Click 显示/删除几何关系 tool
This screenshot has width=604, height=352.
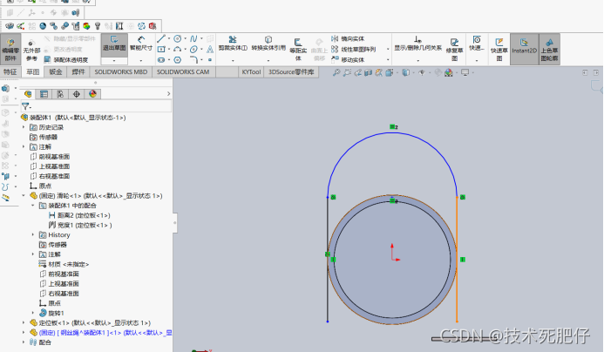click(x=418, y=44)
